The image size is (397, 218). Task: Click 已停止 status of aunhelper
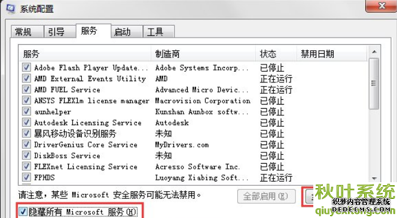click(x=272, y=112)
